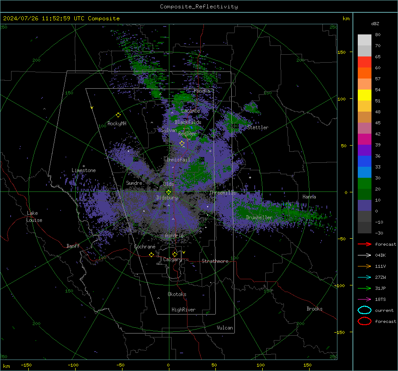Click the yellow diamond marker beside RockyMH
398x371 pixels.
click(118, 115)
